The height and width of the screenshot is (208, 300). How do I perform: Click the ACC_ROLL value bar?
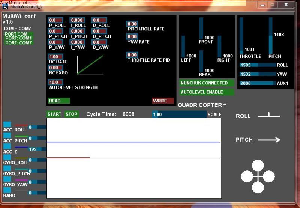click(37, 127)
